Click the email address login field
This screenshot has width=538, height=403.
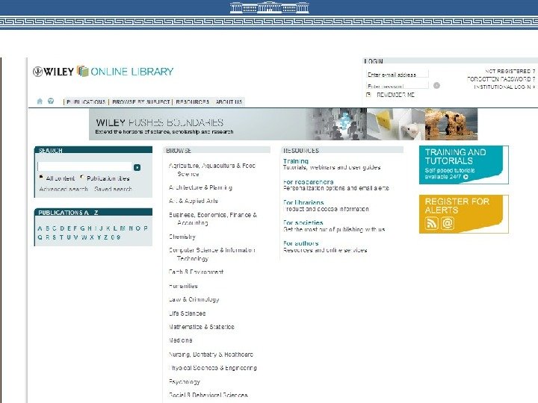[x=398, y=75]
